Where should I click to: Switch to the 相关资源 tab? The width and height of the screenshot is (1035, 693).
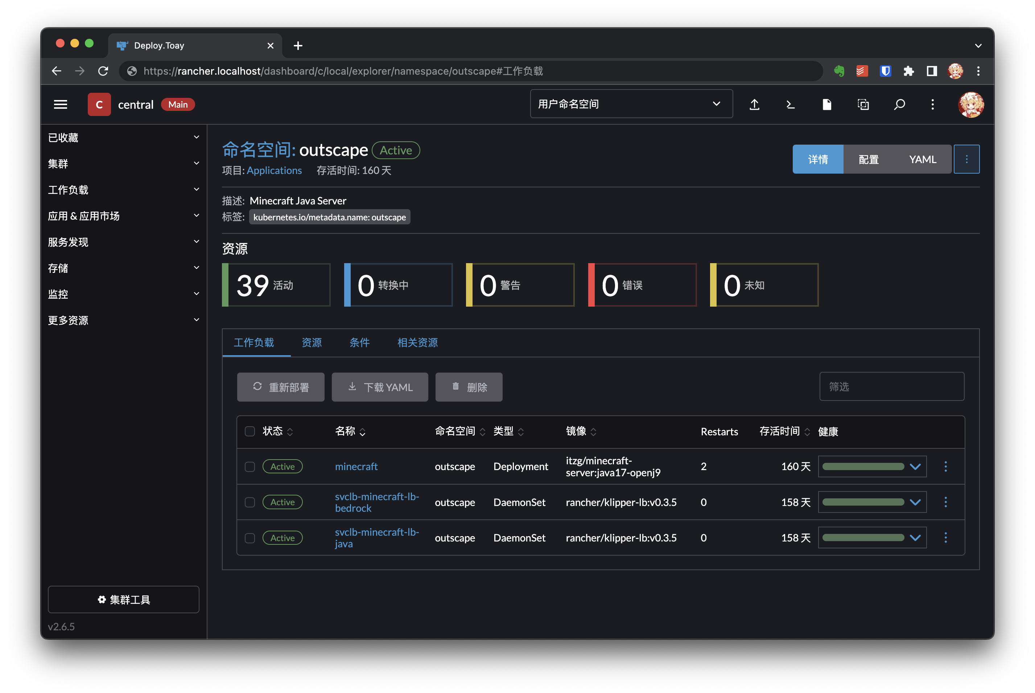click(417, 343)
